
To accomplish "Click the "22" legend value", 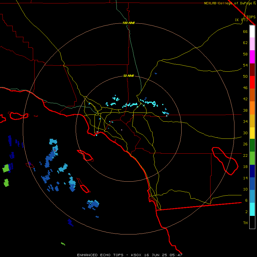I will (x=245, y=155).
